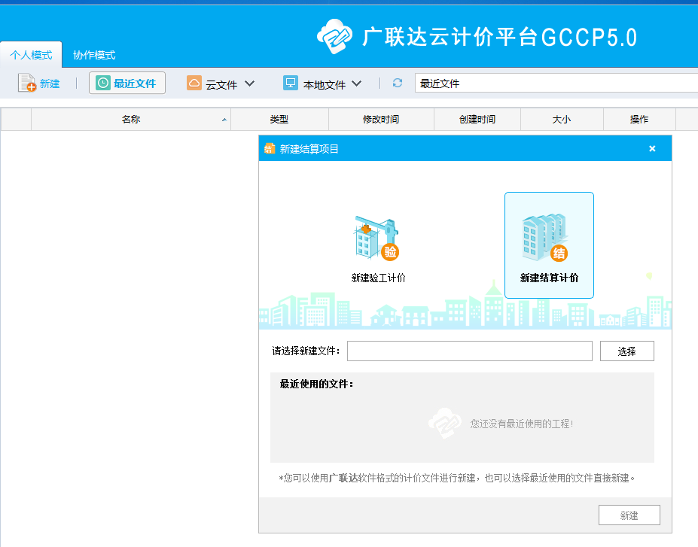Select the 新建验工计价 crane building icon

377,238
